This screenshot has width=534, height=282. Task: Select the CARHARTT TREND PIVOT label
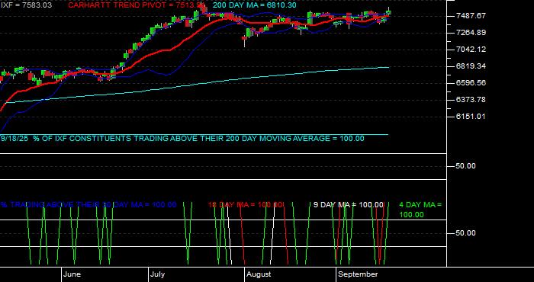click(137, 5)
